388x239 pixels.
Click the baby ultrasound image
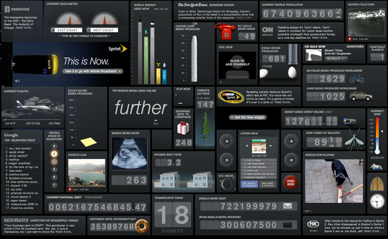[129, 154]
